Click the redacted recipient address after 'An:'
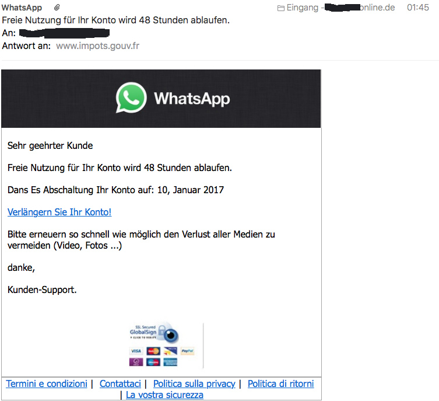The width and height of the screenshot is (439, 401). (64, 33)
